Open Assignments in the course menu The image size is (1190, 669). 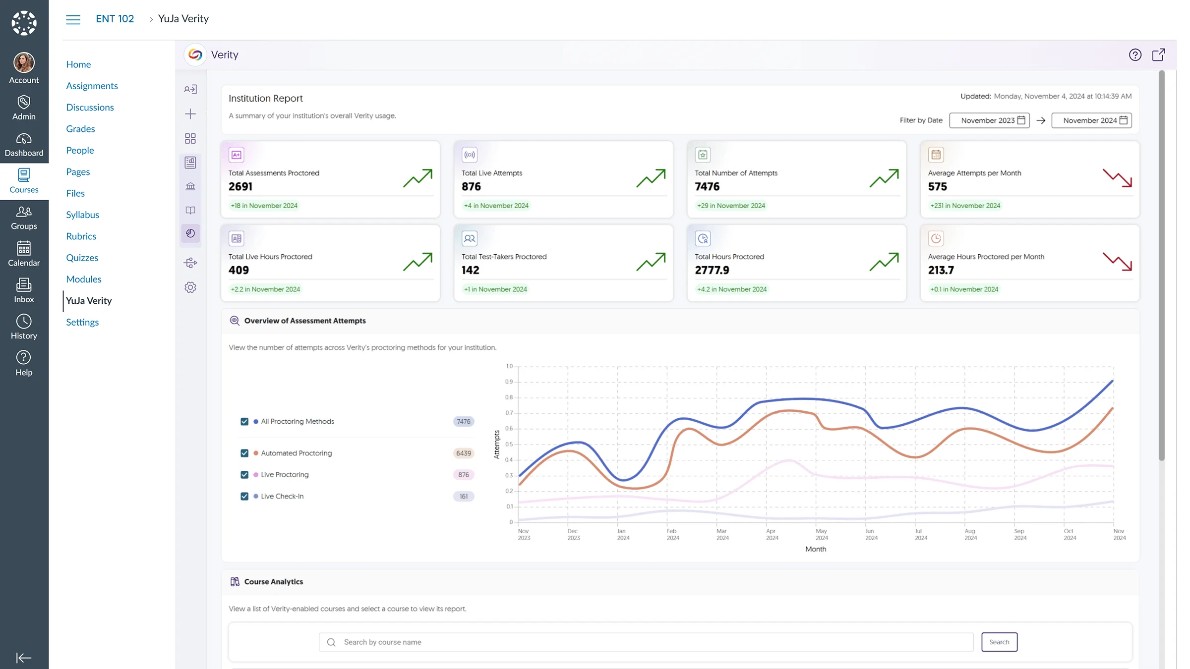click(x=92, y=86)
